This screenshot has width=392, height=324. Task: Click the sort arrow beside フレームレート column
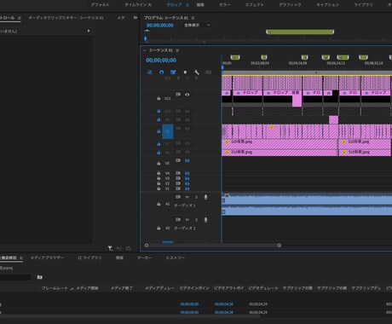point(72,289)
